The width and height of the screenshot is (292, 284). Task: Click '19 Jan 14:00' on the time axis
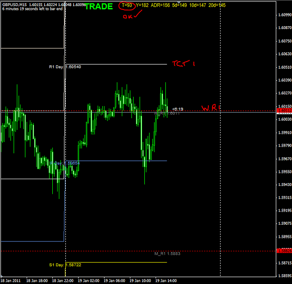point(166,281)
